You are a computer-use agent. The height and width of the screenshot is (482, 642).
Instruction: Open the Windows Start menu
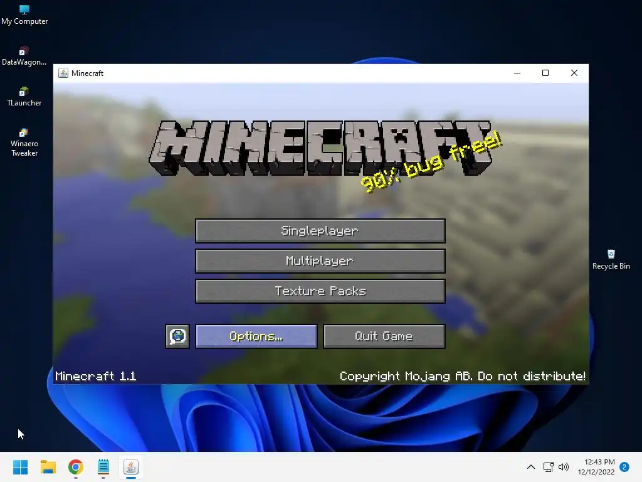point(20,467)
